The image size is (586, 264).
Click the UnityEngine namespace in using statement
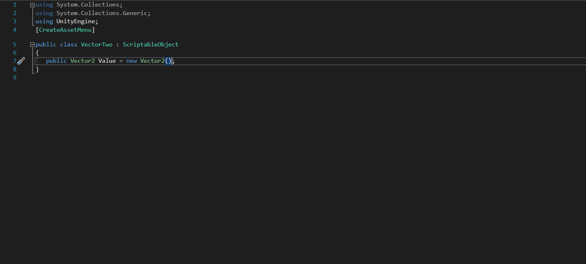76,21
